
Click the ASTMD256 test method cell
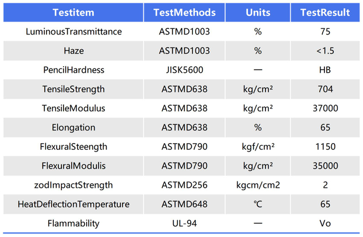pyautogui.click(x=184, y=185)
